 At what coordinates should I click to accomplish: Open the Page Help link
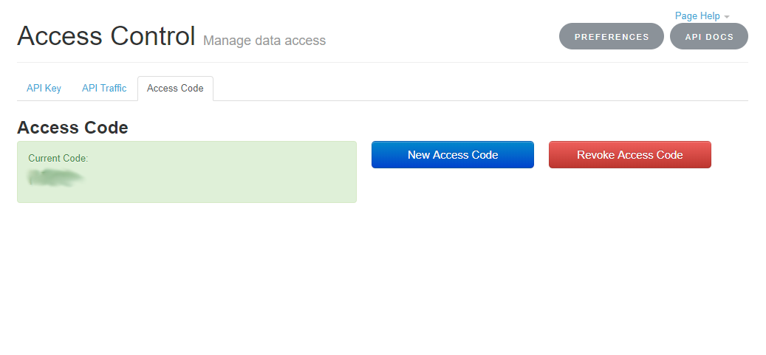[x=697, y=16]
